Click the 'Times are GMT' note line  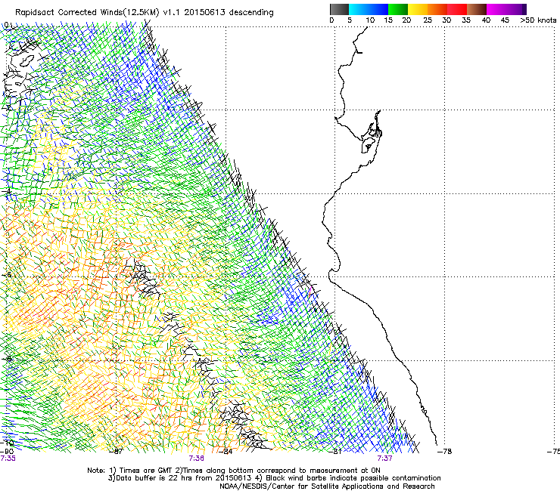(x=234, y=471)
